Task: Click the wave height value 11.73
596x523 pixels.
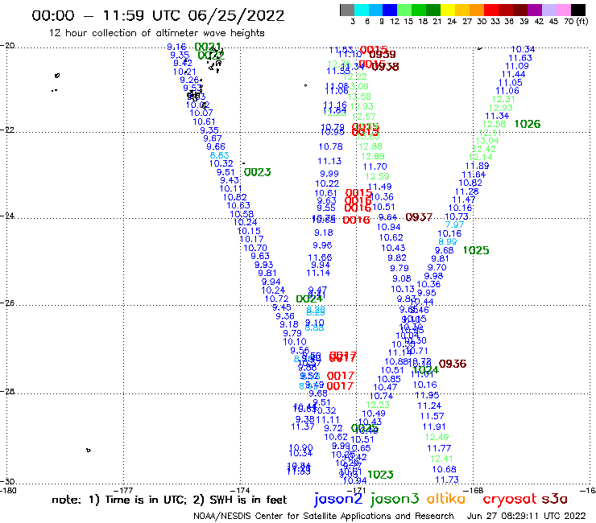Action: pyautogui.click(x=447, y=480)
